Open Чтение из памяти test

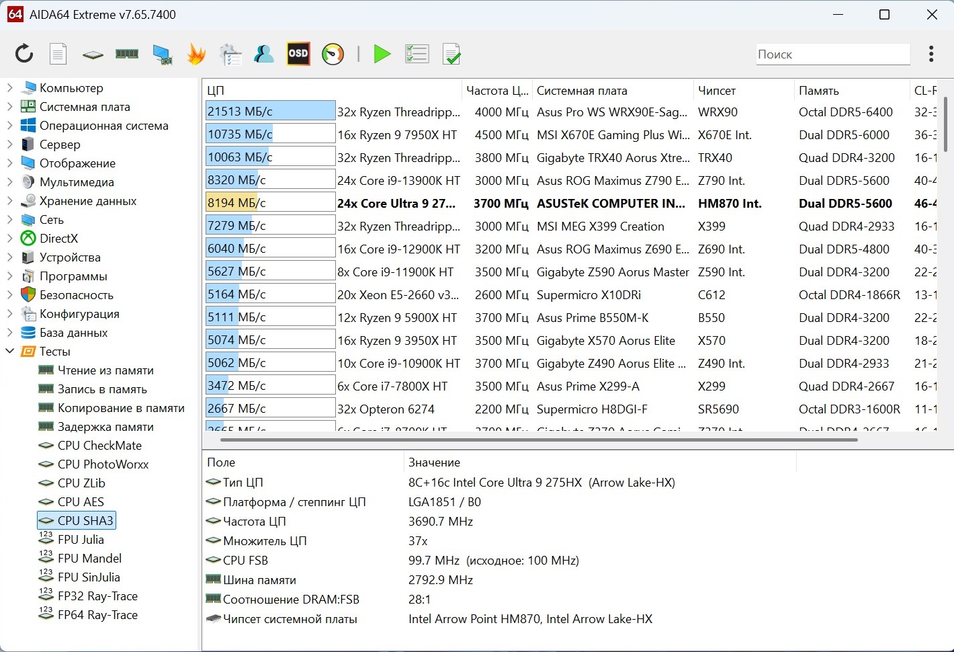[x=105, y=370]
